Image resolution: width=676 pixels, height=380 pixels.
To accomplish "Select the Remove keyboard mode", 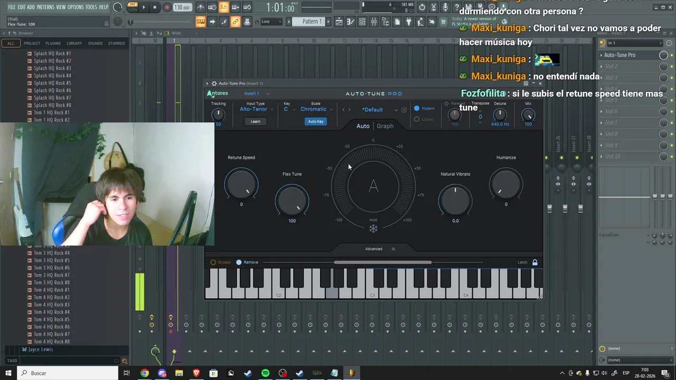I will [x=247, y=262].
